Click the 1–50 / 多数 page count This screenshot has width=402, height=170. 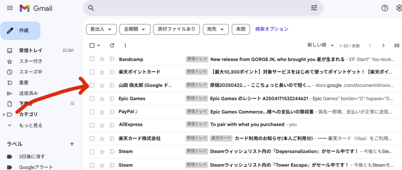[x=349, y=46]
